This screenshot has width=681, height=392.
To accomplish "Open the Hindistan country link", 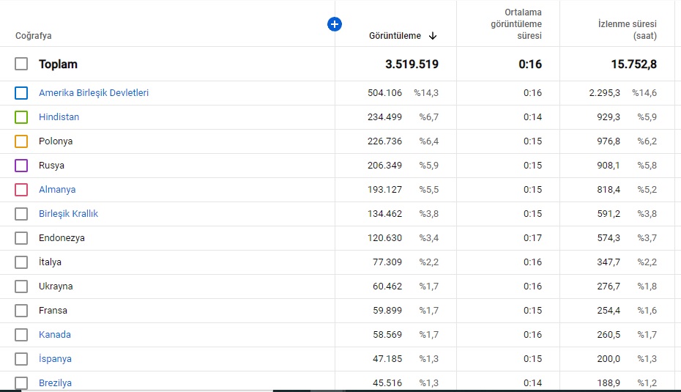I will (59, 117).
